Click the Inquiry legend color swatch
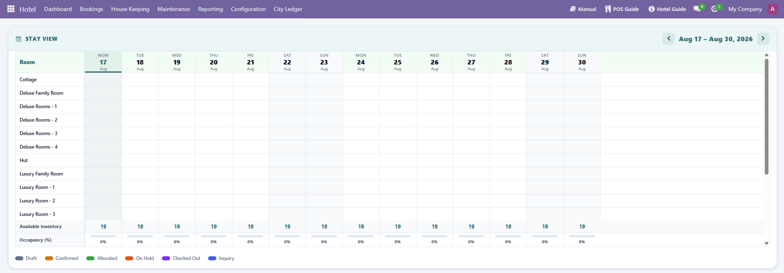784x273 pixels. 212,258
